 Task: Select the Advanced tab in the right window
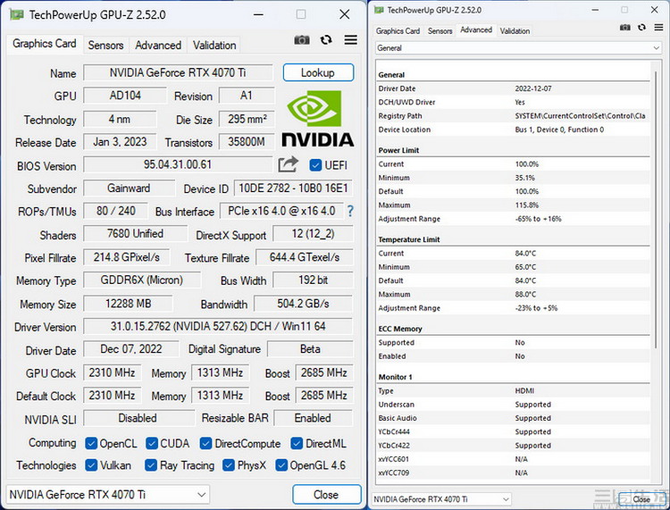(x=476, y=29)
